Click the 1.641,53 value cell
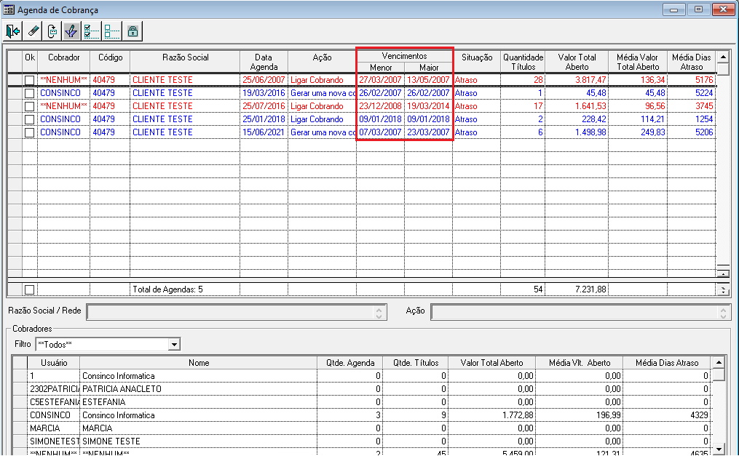The height and width of the screenshot is (456, 739). point(577,106)
